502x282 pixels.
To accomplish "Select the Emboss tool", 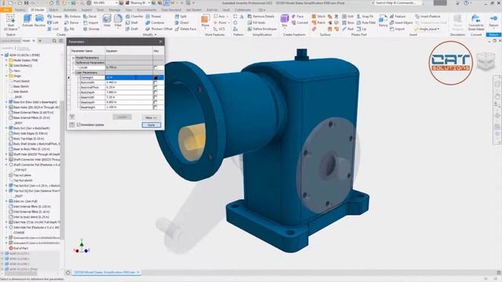I will click(72, 16).
